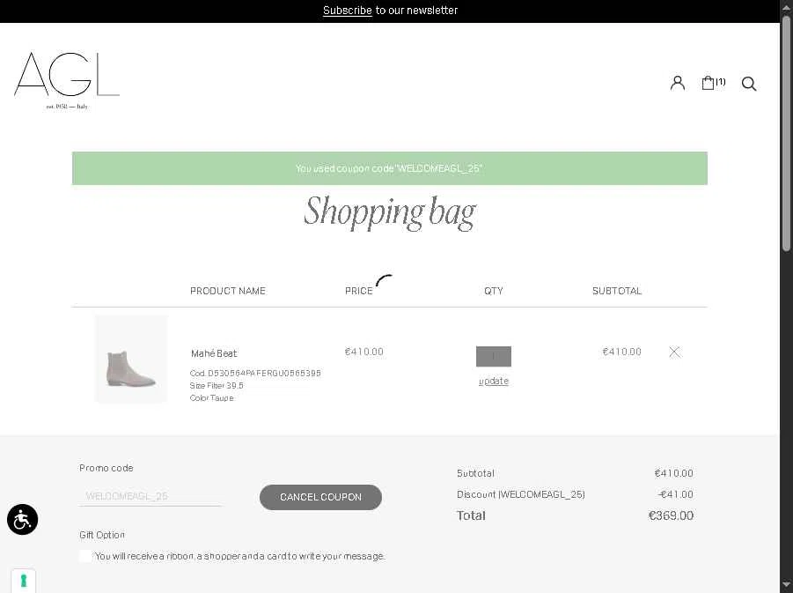Click the PRODUCT NAME column header
This screenshot has width=793, height=593.
228,291
